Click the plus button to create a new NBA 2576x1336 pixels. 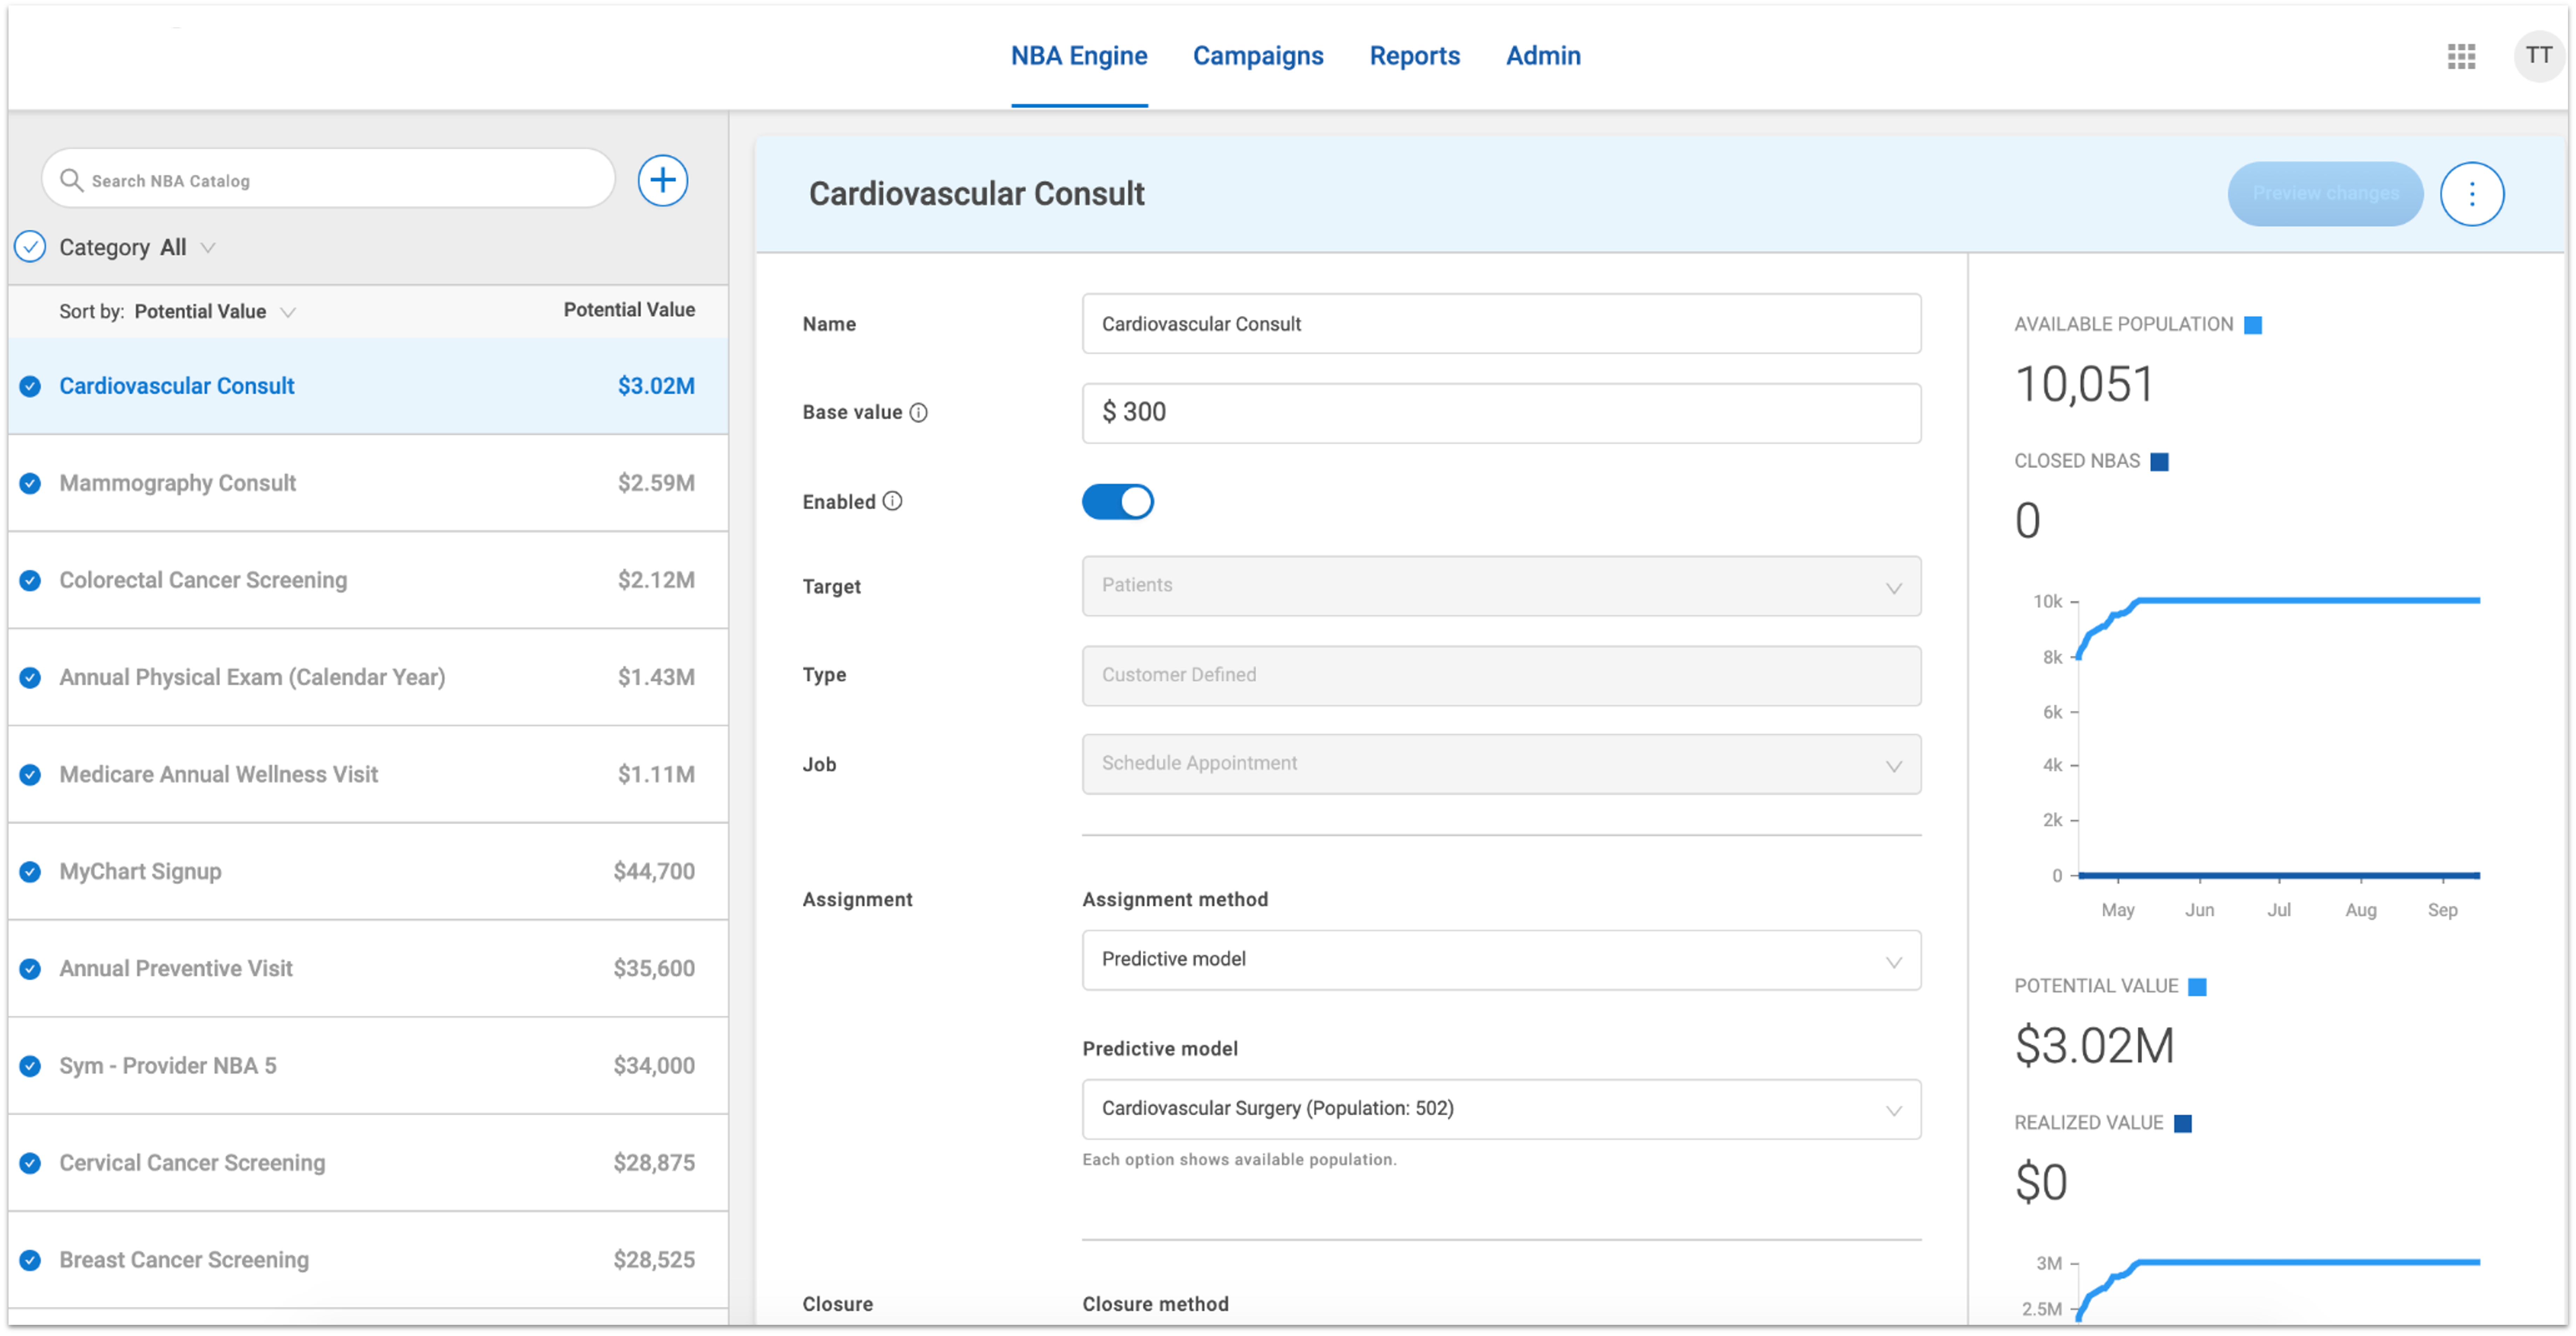pos(663,180)
